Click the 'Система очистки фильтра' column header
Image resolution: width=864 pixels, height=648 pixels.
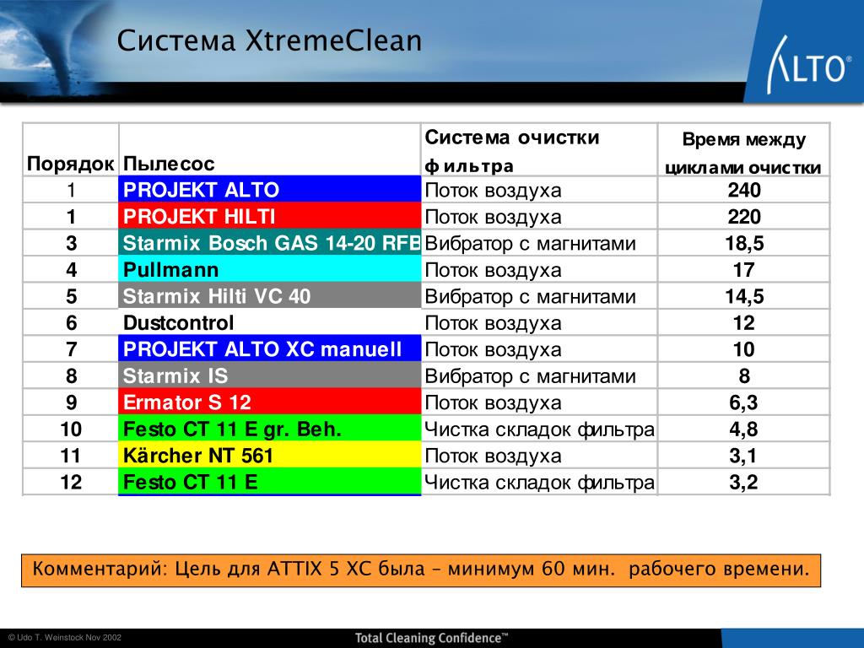[x=512, y=151]
